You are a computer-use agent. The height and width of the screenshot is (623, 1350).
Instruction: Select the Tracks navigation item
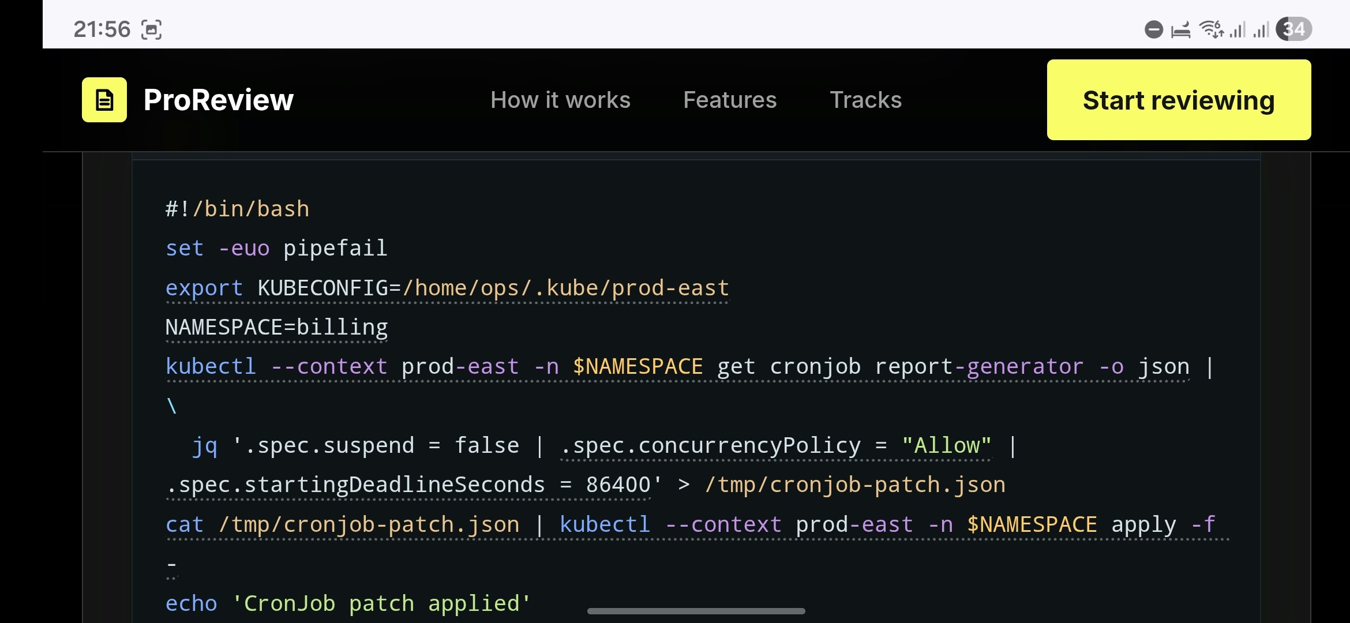point(865,100)
